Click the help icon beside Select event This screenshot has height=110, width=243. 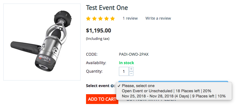112,86
